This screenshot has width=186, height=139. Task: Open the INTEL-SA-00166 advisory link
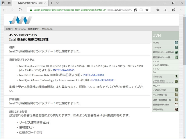pyautogui.click(x=64, y=70)
